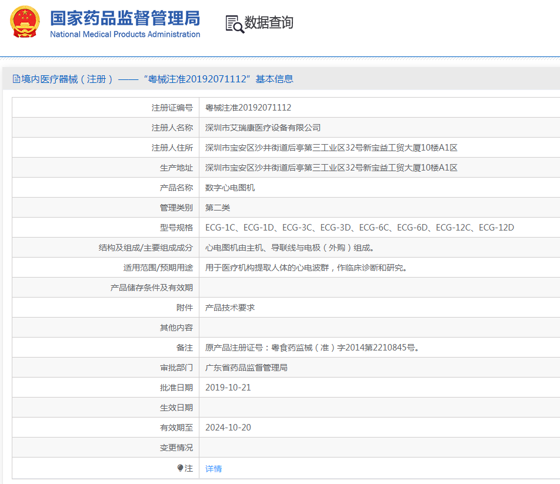The image size is (560, 484).
Task: Click National Medical Products Administration subtitle
Action: click(125, 34)
